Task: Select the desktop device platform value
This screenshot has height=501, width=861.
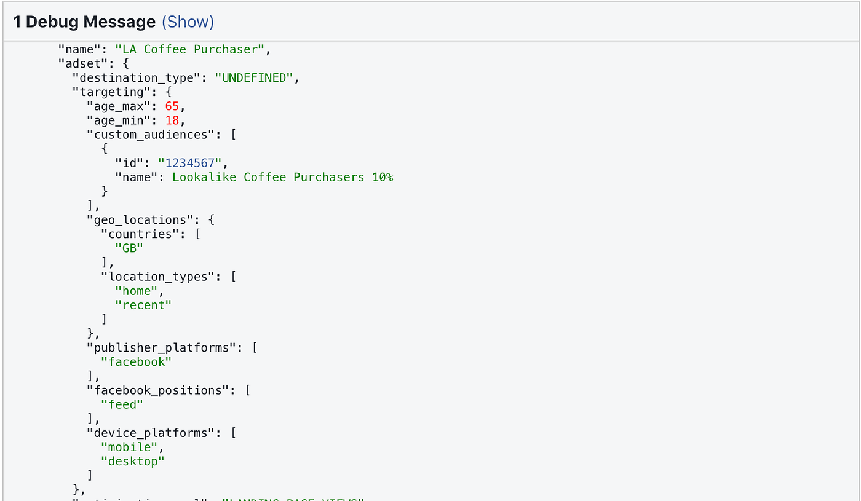Action: [132, 461]
